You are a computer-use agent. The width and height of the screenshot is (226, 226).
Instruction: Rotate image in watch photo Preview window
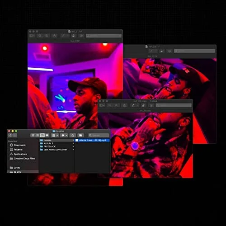[x=144, y=105]
